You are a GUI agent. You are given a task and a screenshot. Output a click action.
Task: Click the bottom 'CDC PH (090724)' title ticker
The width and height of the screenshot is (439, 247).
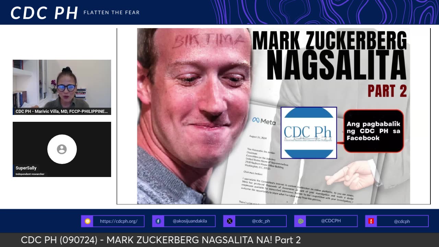161,240
